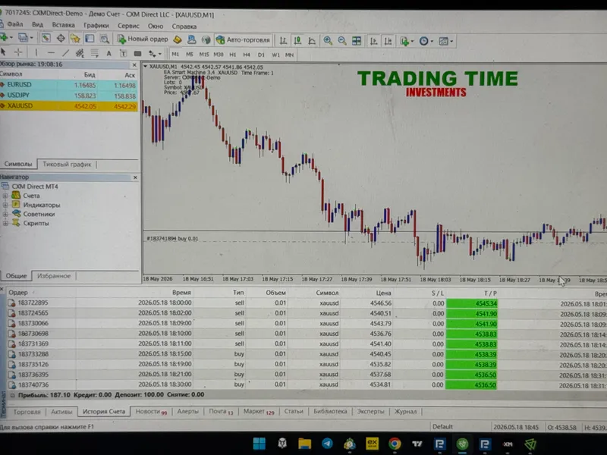Click the tile windows grid icon
The height and width of the screenshot is (455, 607).
(356, 41)
